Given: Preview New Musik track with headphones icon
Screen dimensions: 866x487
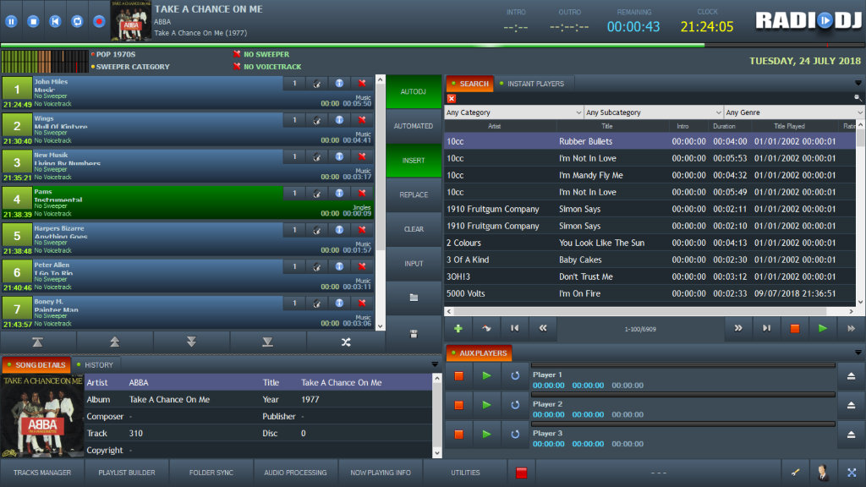Looking at the screenshot, I should click(x=317, y=156).
